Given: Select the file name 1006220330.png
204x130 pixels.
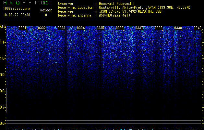Looking at the screenshot, I should pyautogui.click(x=17, y=8).
